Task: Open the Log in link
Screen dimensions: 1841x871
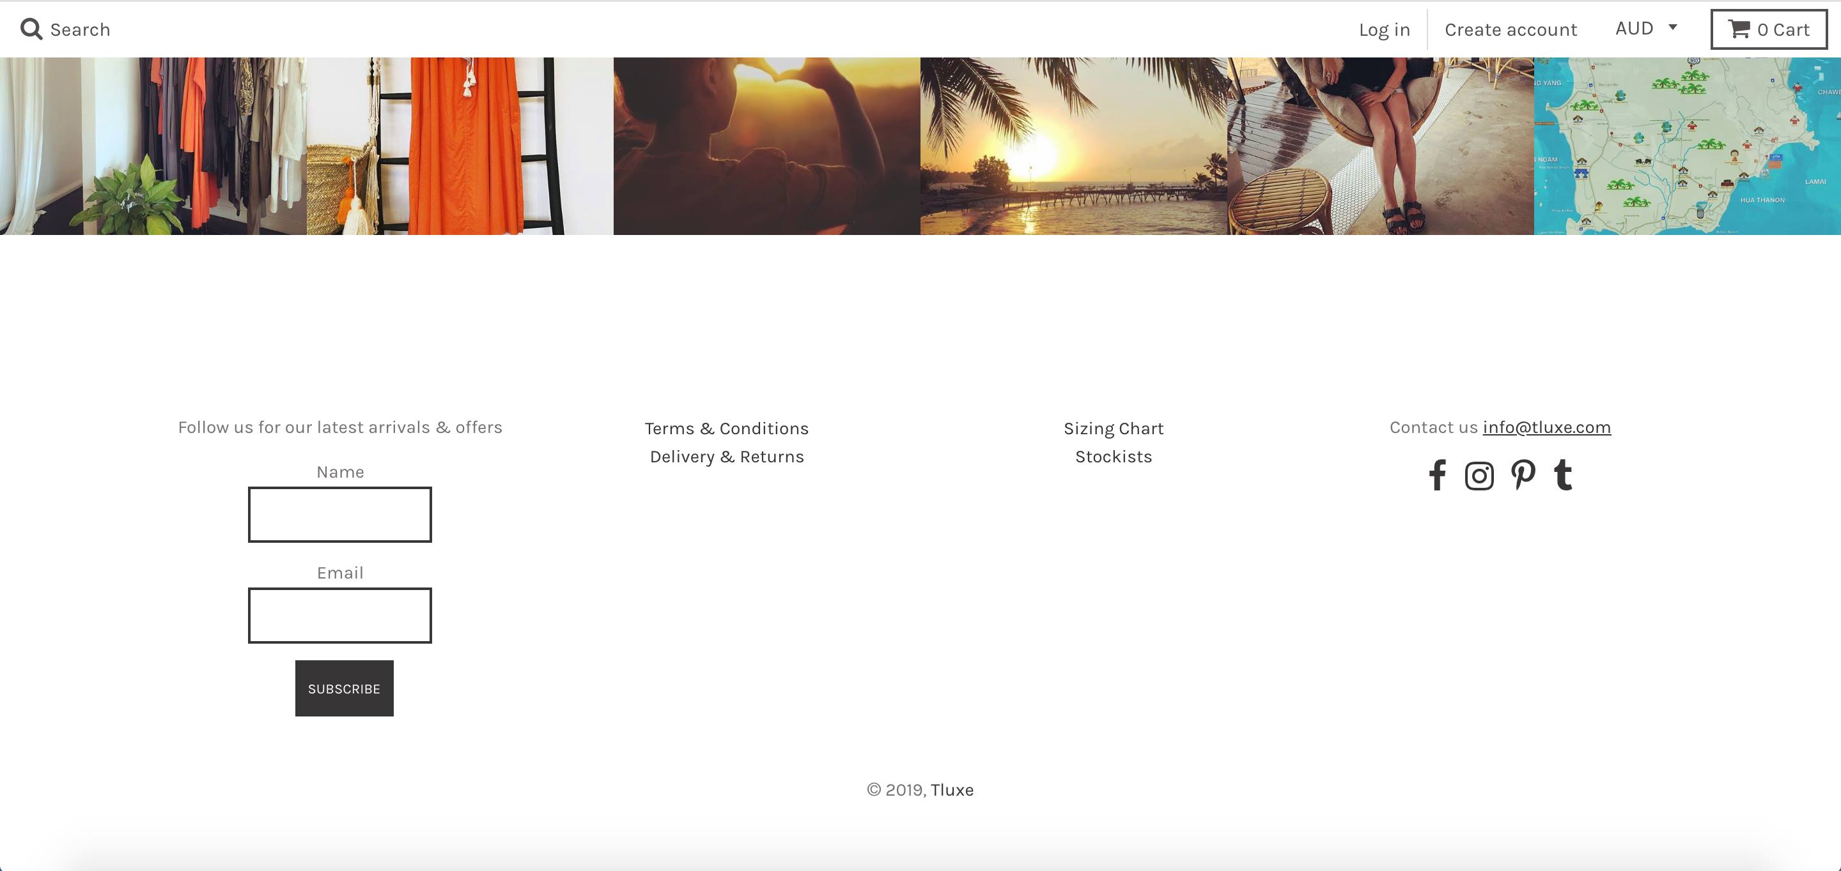Action: click(1385, 30)
